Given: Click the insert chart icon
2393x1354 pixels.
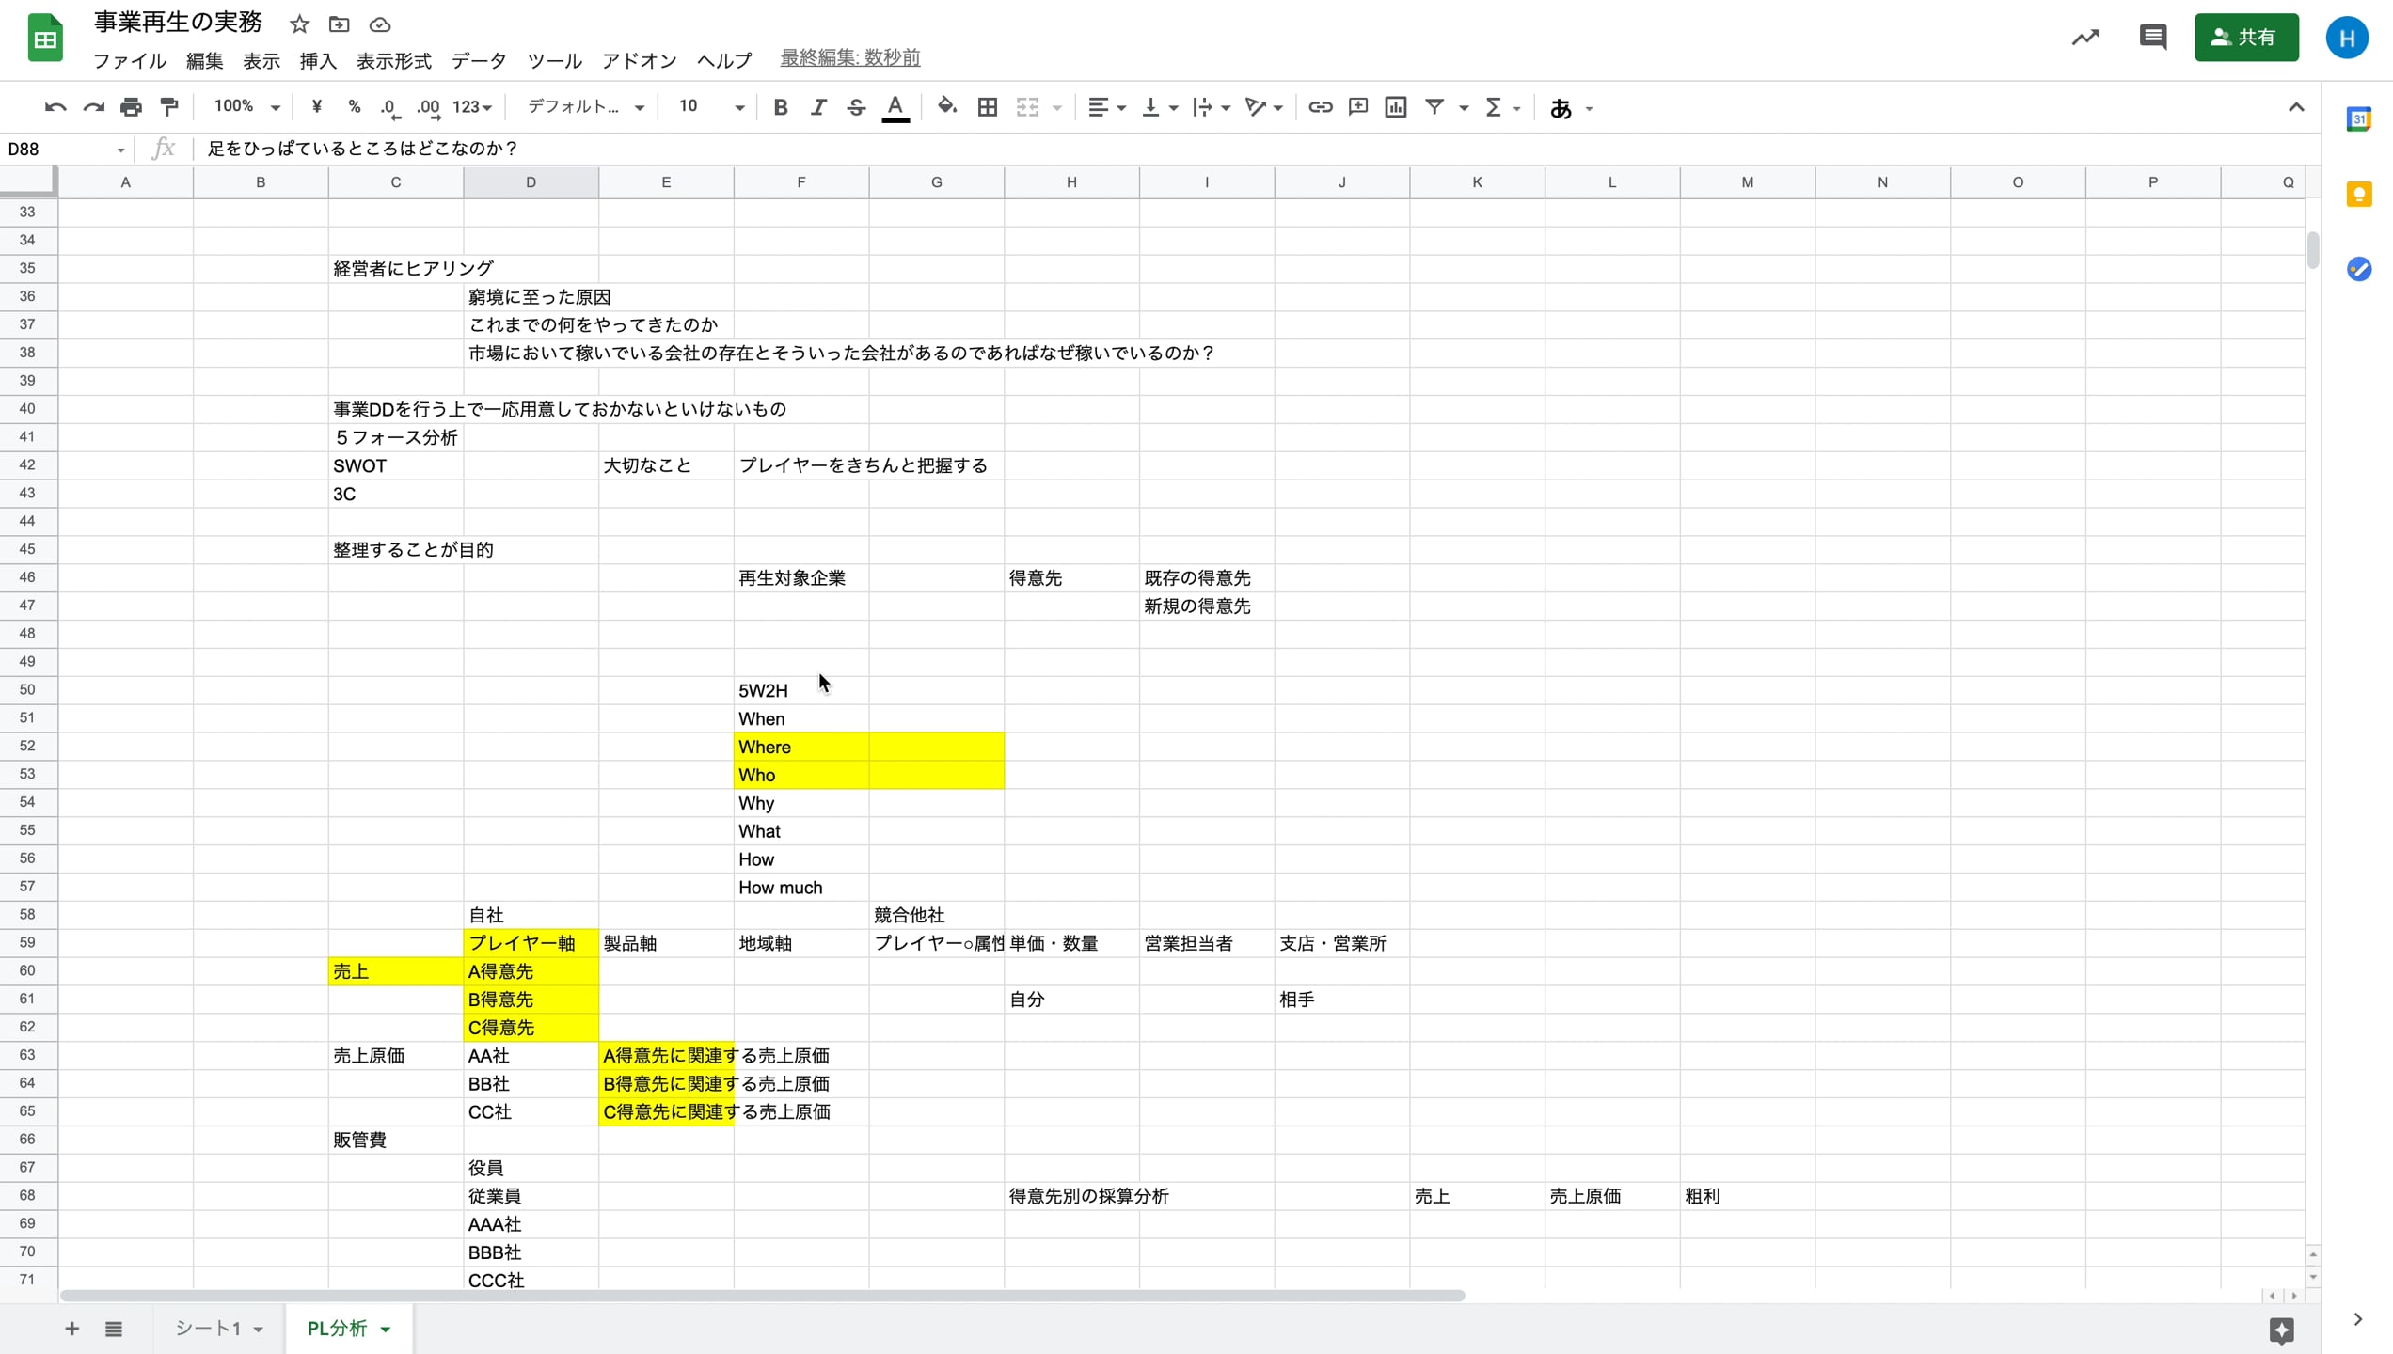Looking at the screenshot, I should click(x=1396, y=107).
